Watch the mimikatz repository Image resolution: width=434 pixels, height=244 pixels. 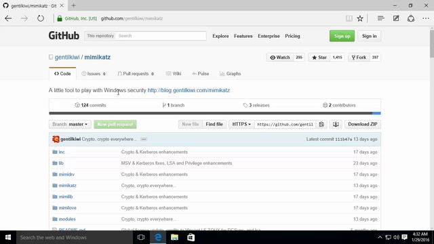pos(280,57)
